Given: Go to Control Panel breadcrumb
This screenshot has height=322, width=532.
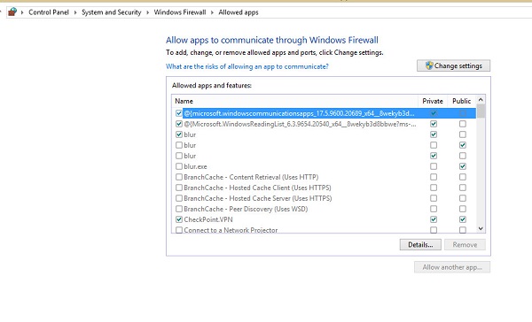Looking at the screenshot, I should click(49, 12).
